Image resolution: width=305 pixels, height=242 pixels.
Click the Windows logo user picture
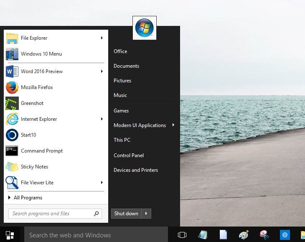click(x=145, y=28)
